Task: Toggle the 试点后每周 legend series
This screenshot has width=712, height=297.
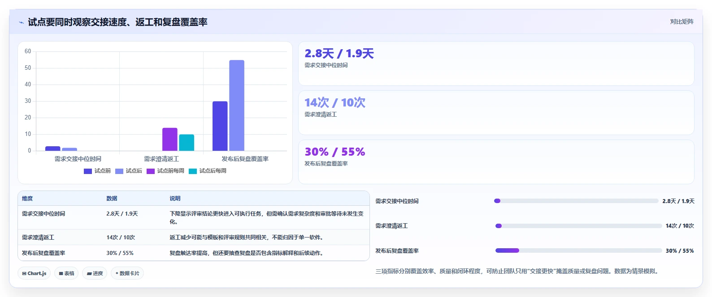Action: (208, 171)
